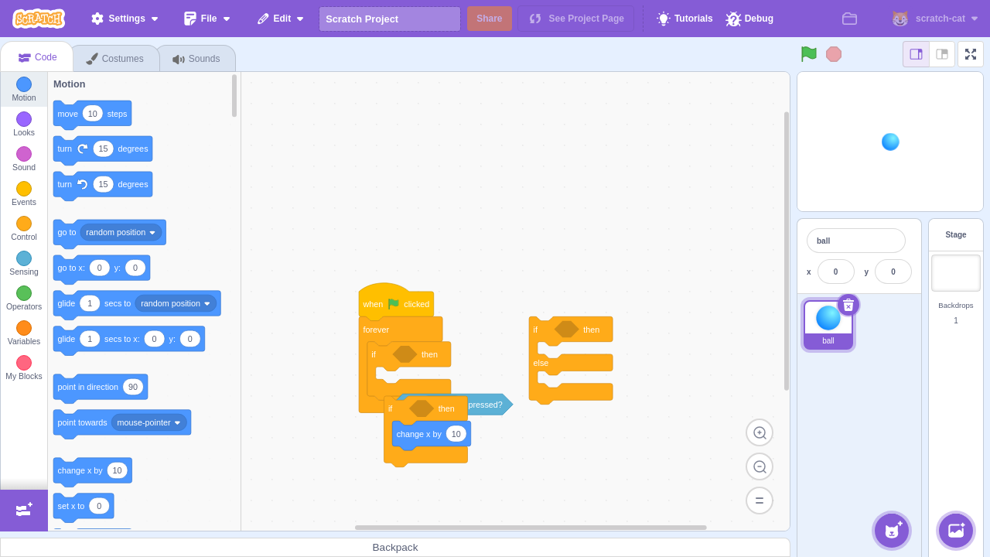Screen dimensions: 990x557
Task: Select the Events block category
Action: (x=24, y=194)
